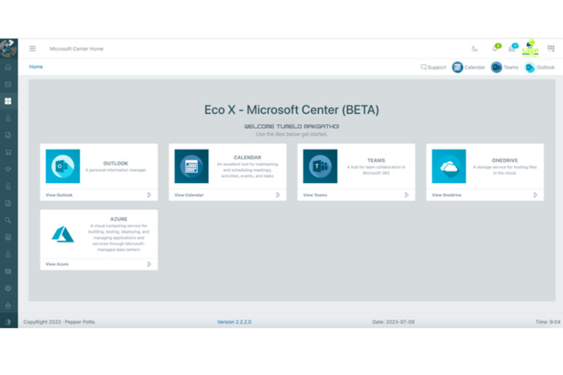Image resolution: width=563 pixels, height=375 pixels.
Task: Open the shopping cart in the sidebar
Action: coord(8,152)
